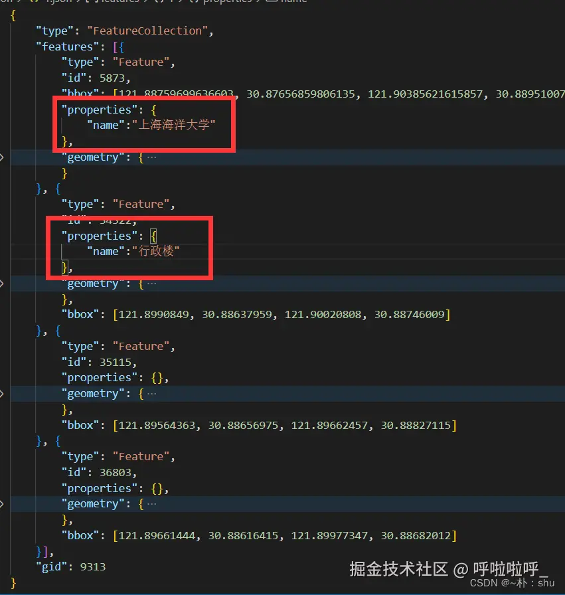Click bbox coordinate 121.89661444
The height and width of the screenshot is (595, 565).
[x=157, y=535]
